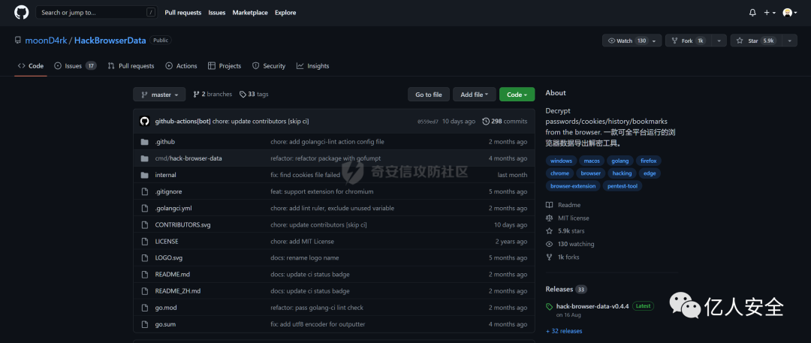811x343 pixels.
Task: Select the pentest-tool topic tag
Action: (x=623, y=185)
